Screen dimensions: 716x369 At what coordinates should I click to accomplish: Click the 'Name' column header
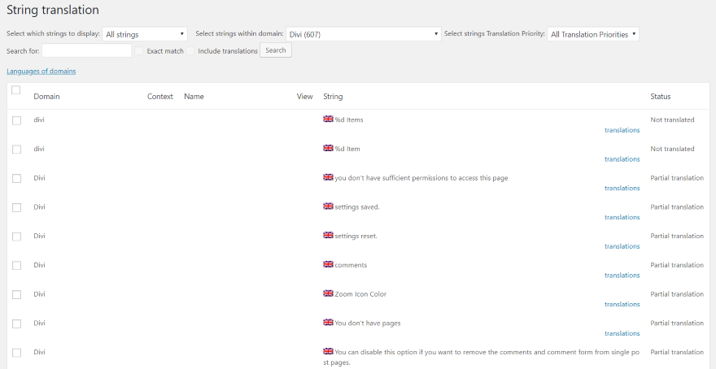click(194, 96)
